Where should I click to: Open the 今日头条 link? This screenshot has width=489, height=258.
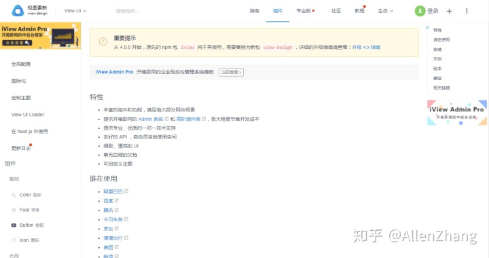[x=113, y=219]
